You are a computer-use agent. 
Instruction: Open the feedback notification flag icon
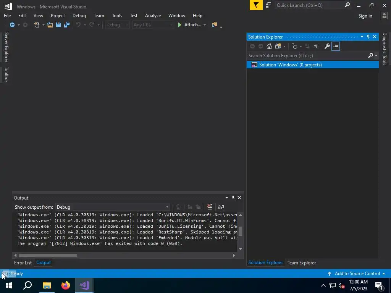(x=256, y=5)
